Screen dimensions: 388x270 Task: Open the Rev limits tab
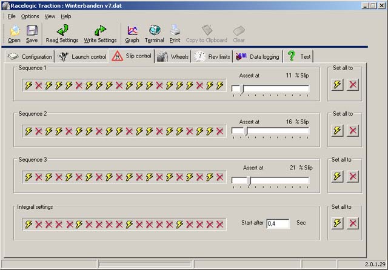[x=212, y=56]
